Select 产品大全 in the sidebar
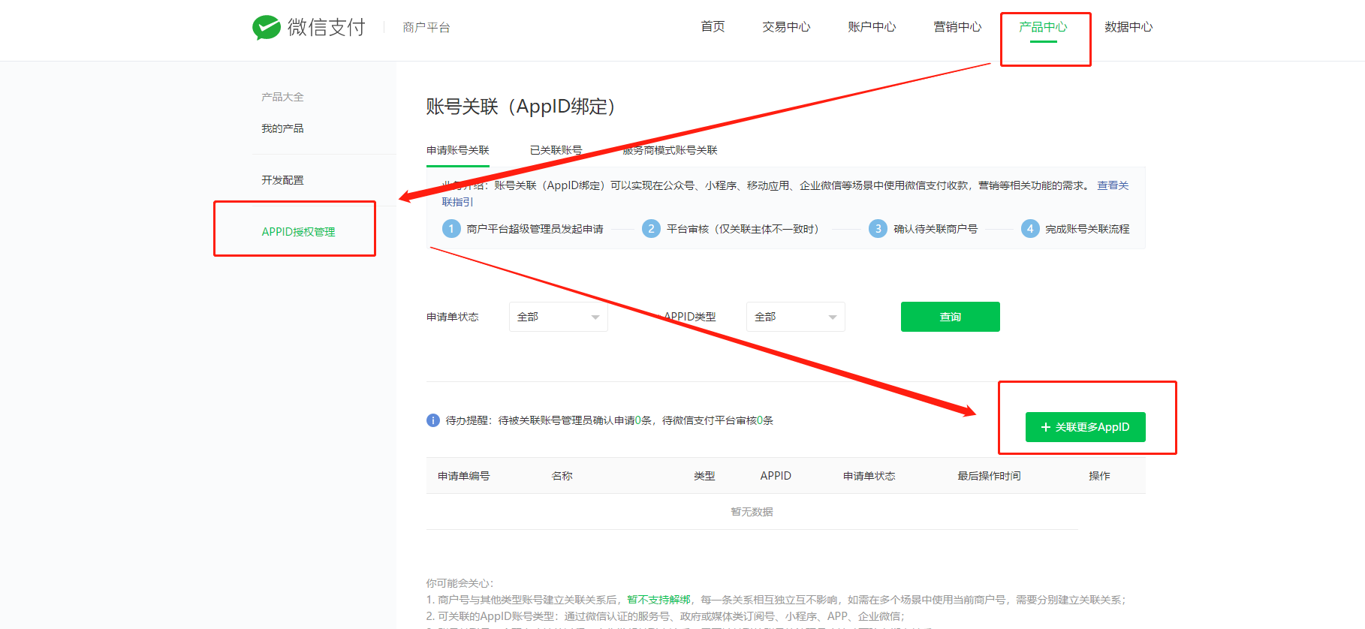Screen dimensions: 1365x629 coord(282,97)
